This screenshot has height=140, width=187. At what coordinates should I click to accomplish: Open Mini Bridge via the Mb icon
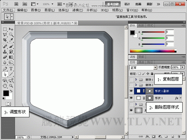point(25,4)
